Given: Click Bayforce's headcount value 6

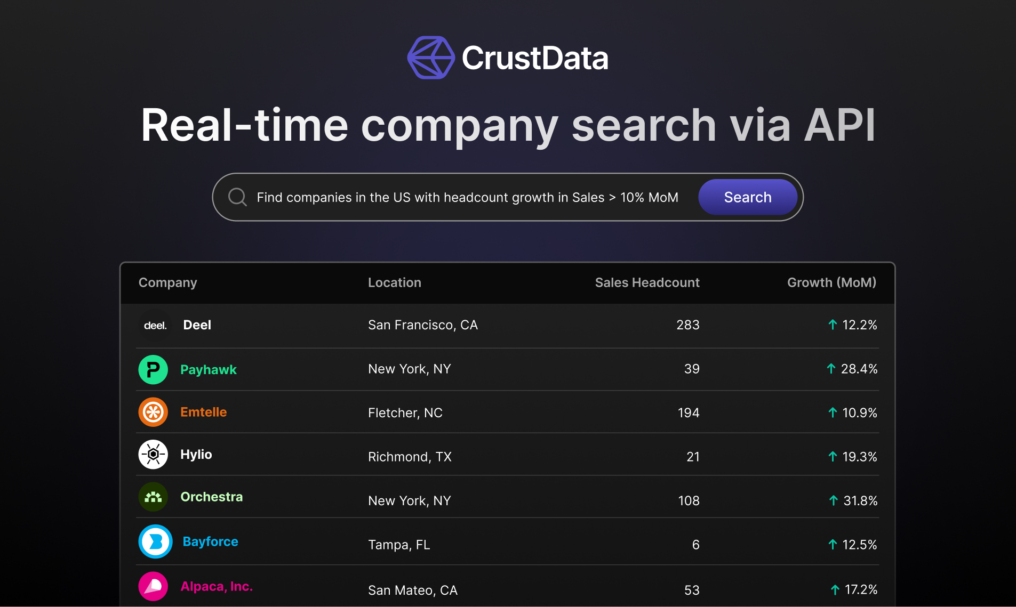Looking at the screenshot, I should tap(696, 545).
